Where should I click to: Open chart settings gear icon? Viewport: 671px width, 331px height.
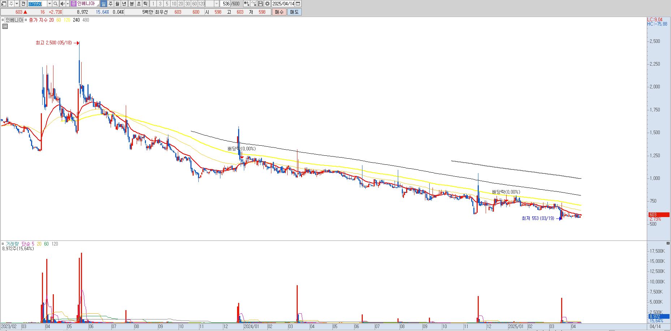click(267, 4)
